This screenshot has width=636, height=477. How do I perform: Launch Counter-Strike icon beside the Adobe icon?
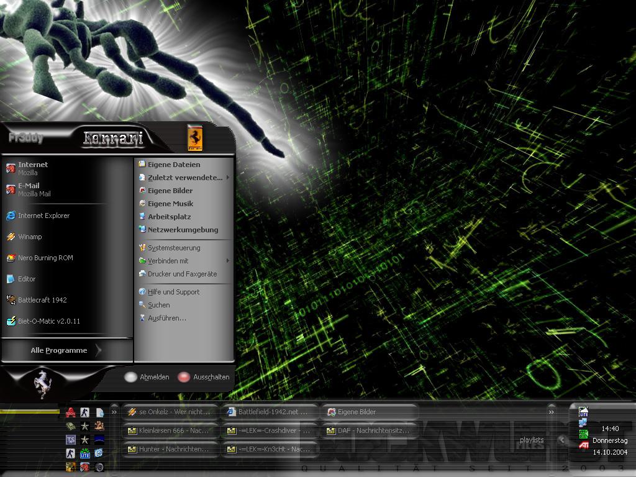click(x=84, y=412)
